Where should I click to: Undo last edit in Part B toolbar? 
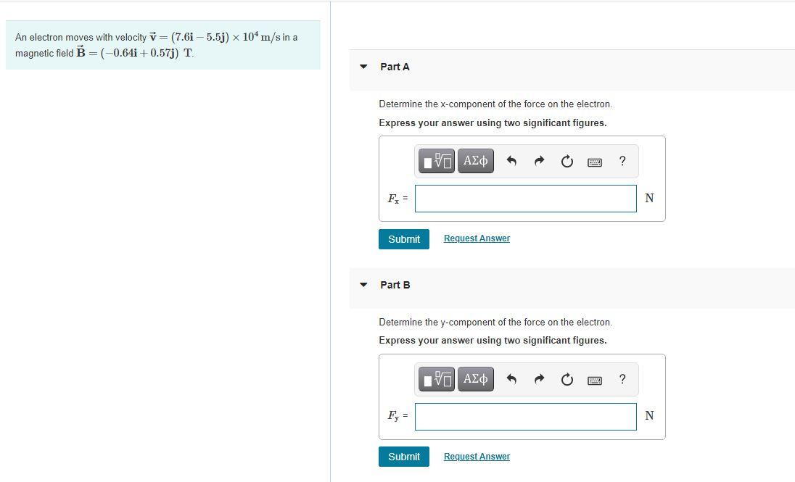pyautogui.click(x=511, y=379)
